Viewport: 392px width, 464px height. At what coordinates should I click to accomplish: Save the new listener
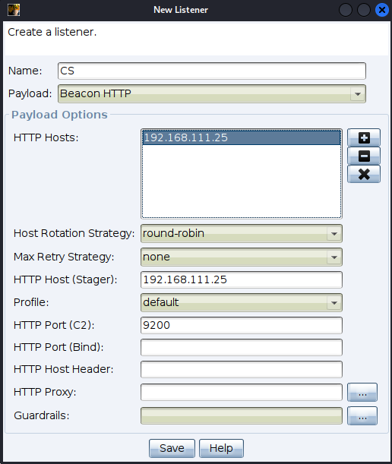(x=172, y=448)
